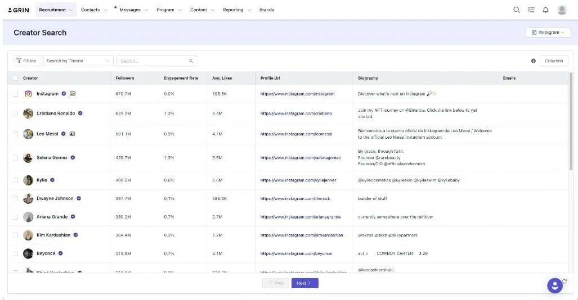
Task: Click the verified badge next to Kim Kardashian
Action: (75, 235)
